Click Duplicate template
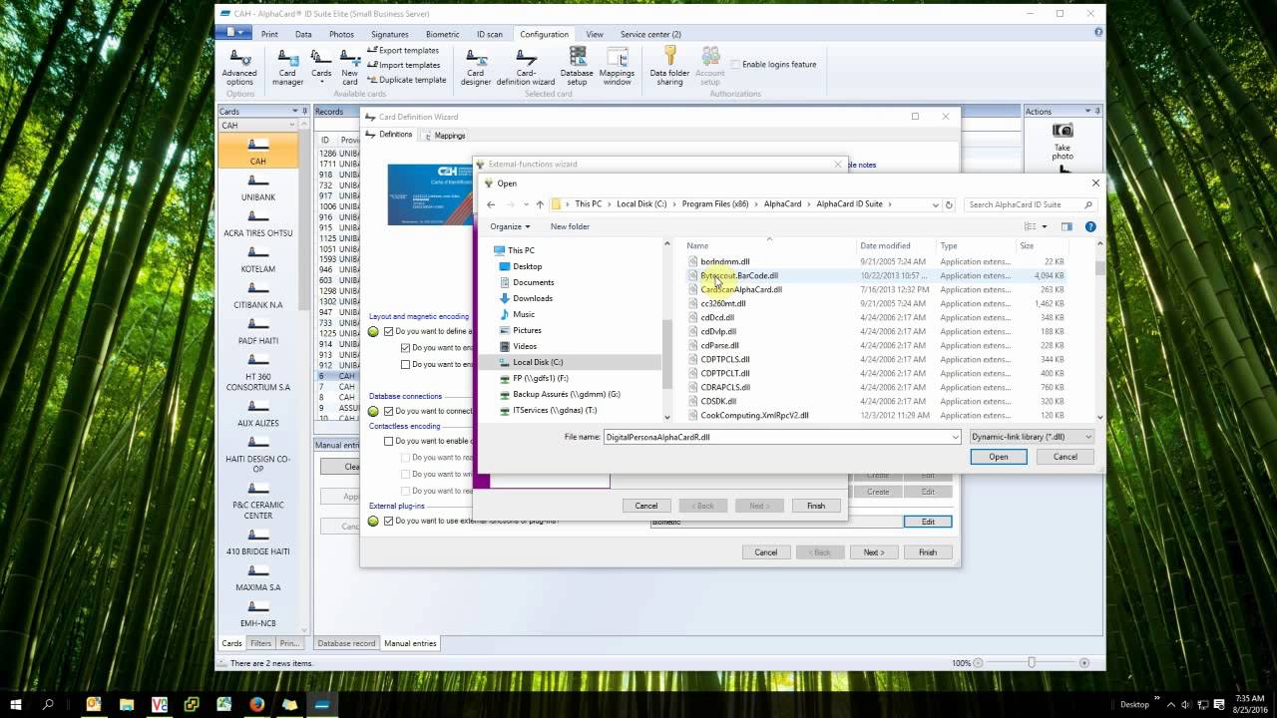1277x718 pixels. point(406,80)
